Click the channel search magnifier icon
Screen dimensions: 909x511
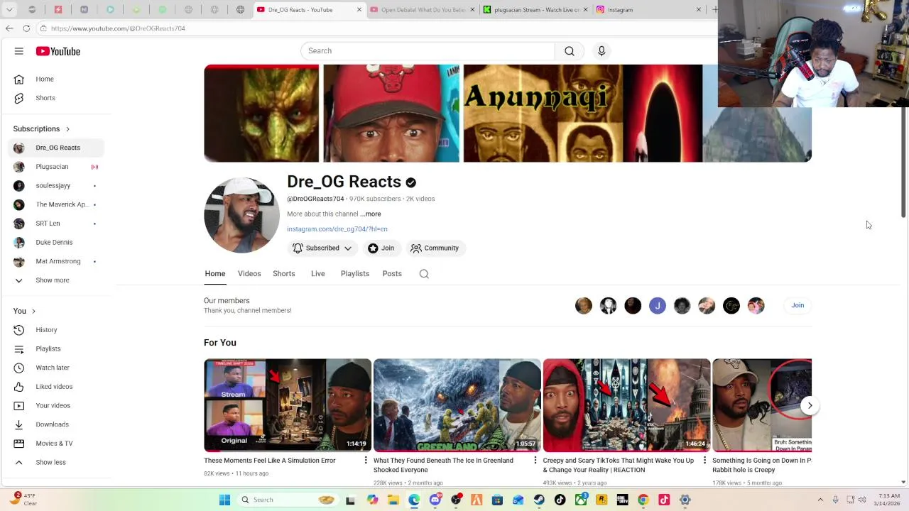(x=424, y=274)
